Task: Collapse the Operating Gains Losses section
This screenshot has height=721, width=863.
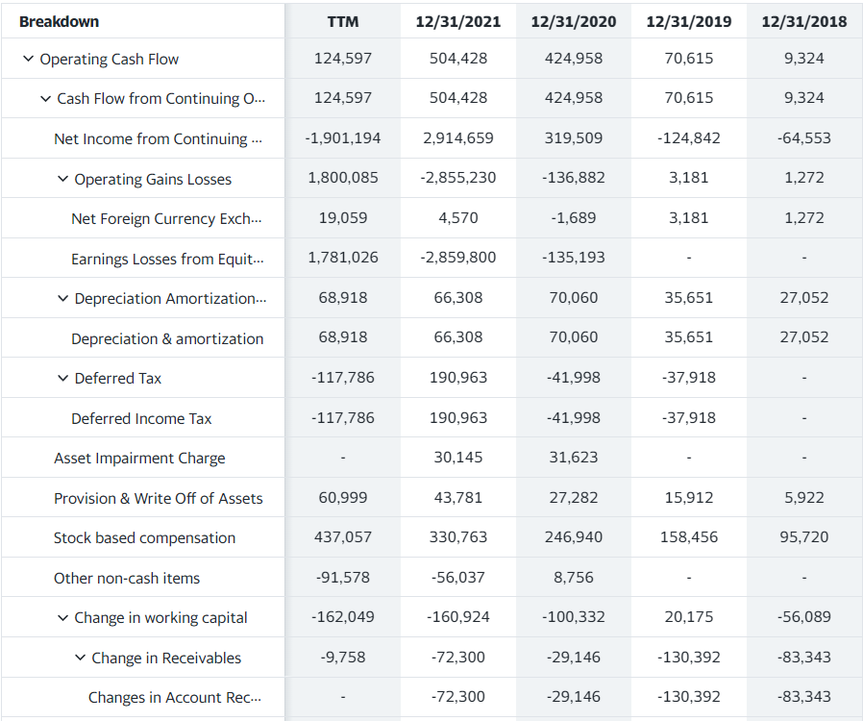Action: [x=62, y=178]
